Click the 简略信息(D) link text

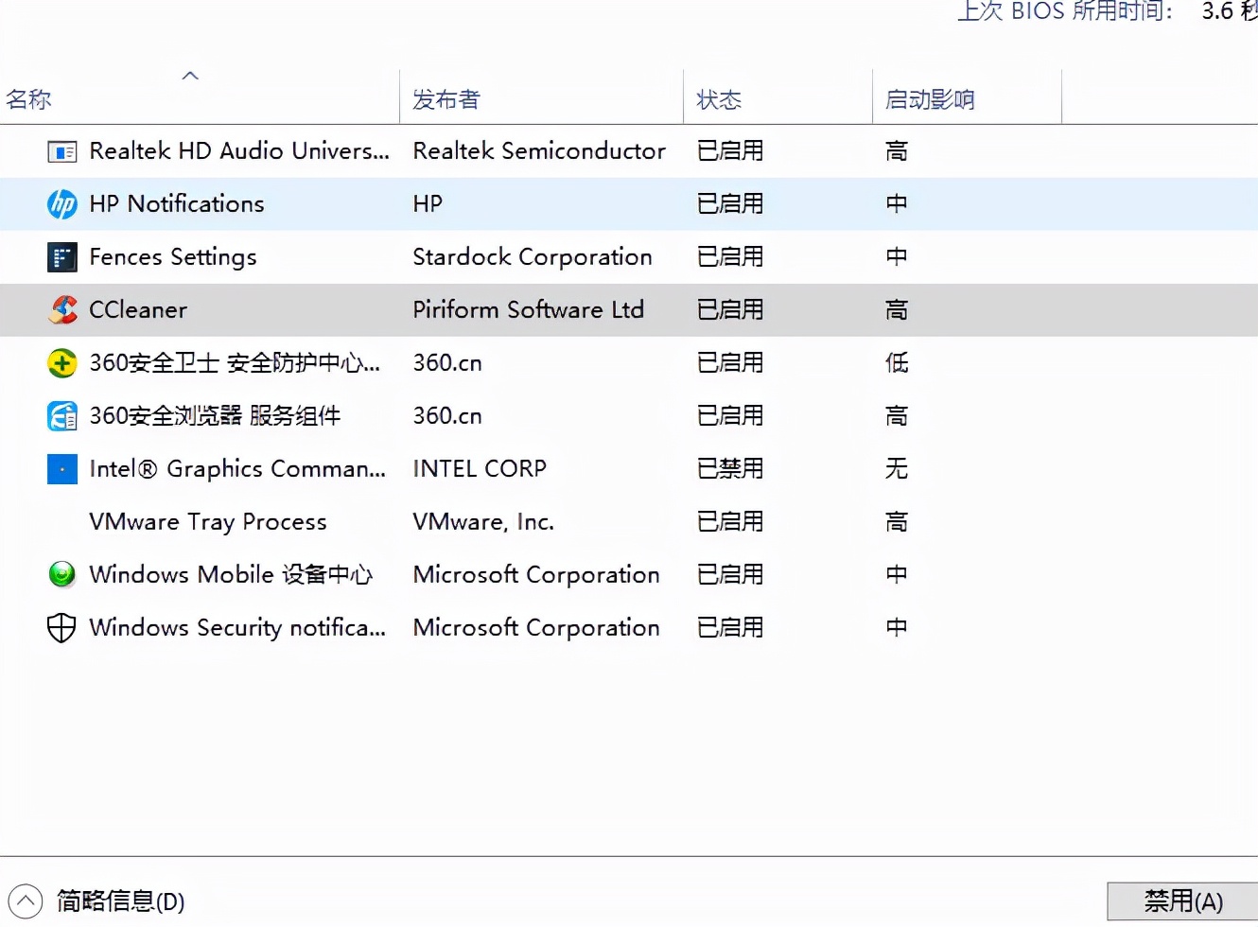click(120, 901)
